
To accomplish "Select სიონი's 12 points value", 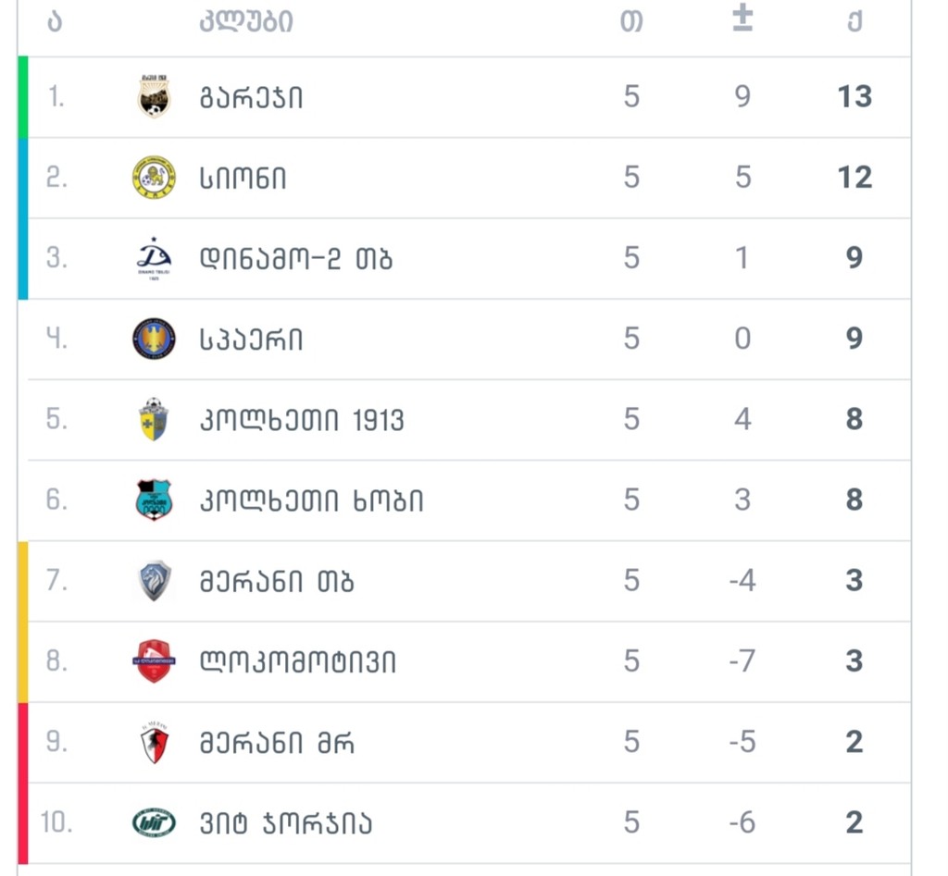I will tap(854, 178).
